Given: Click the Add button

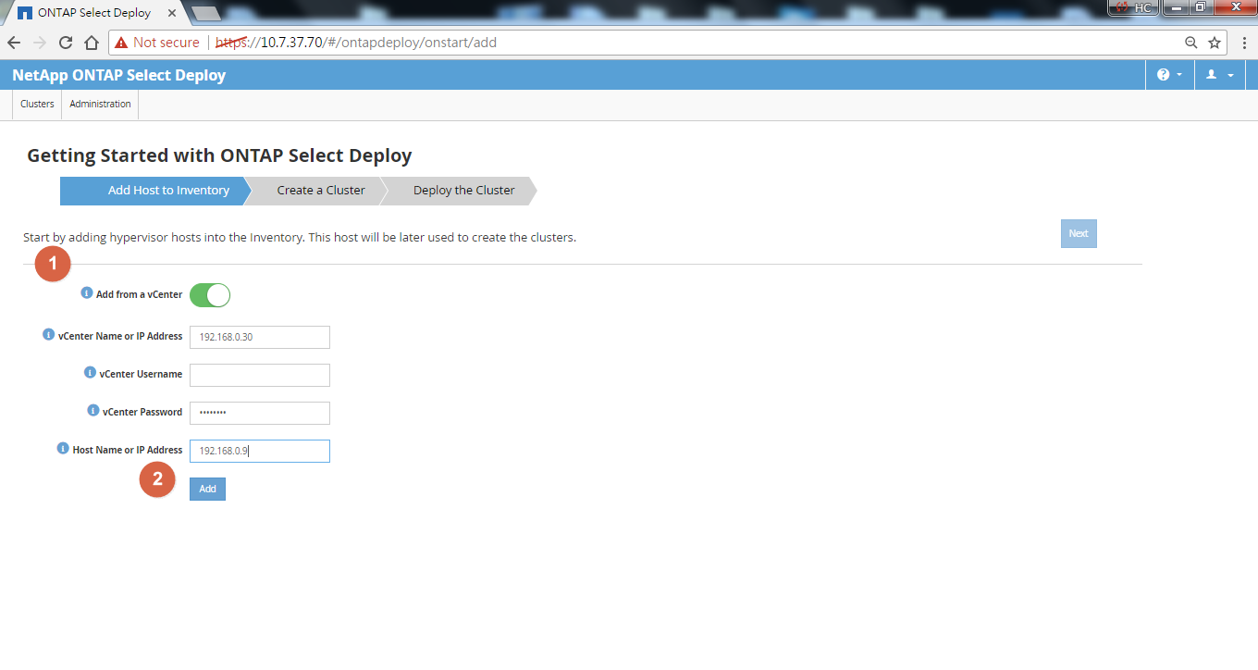Looking at the screenshot, I should 207,489.
